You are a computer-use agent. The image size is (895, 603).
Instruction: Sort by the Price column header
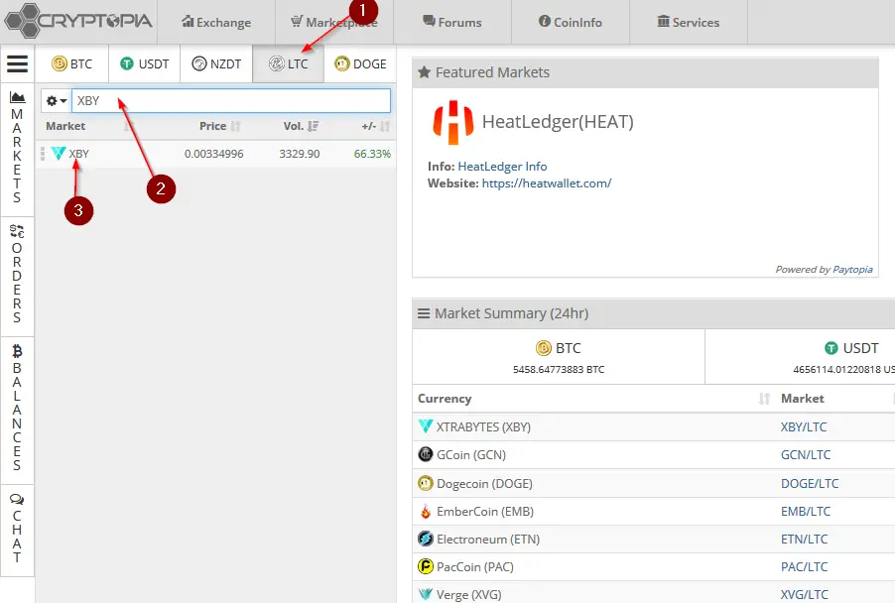[x=219, y=126]
